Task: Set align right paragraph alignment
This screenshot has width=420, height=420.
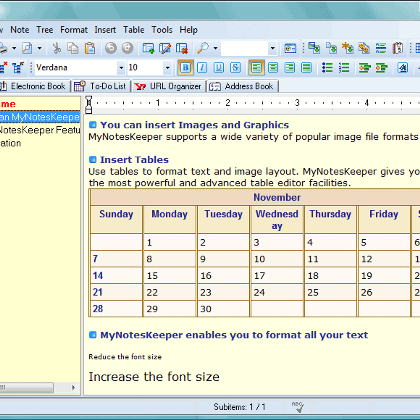Action: [x=290, y=68]
